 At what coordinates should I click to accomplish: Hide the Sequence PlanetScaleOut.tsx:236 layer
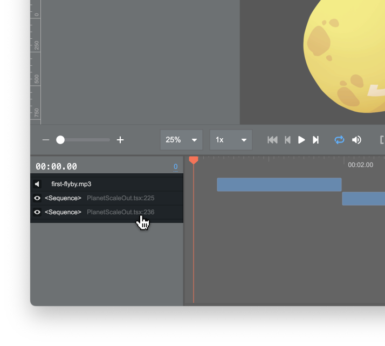coord(37,212)
